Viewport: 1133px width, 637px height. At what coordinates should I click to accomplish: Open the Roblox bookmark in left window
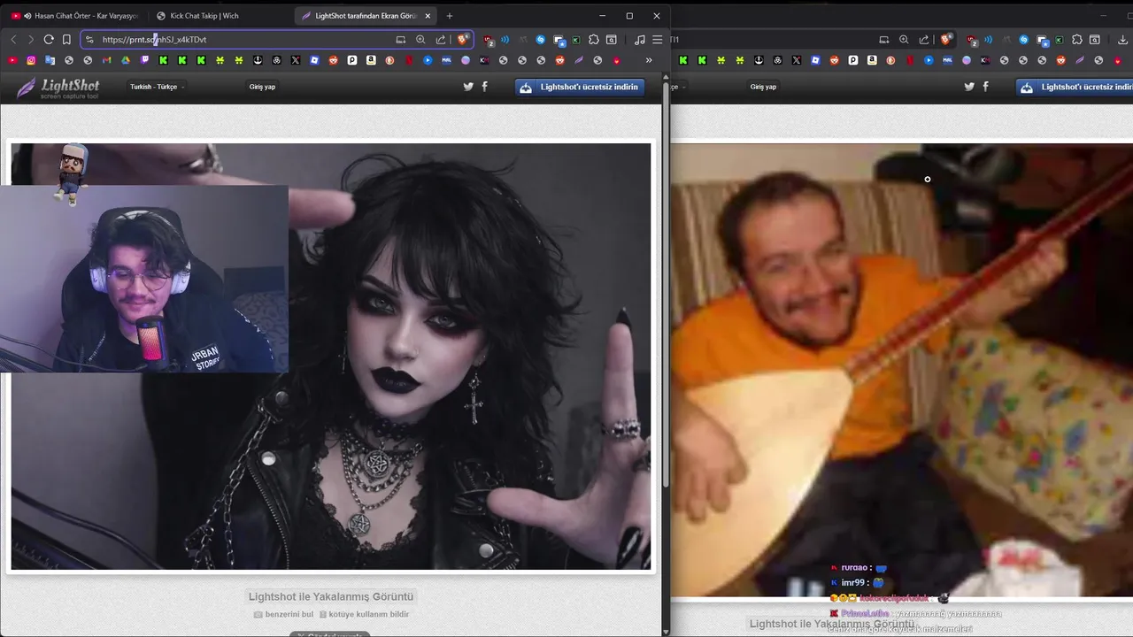tap(314, 60)
